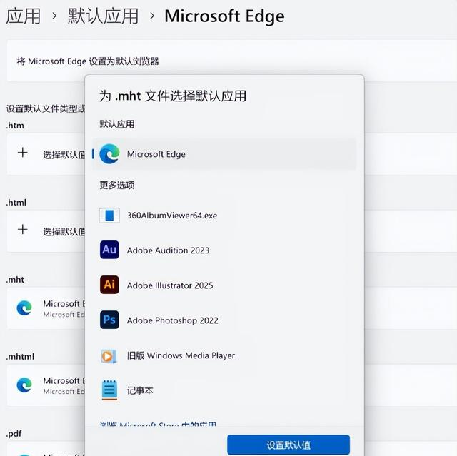457x456 pixels.
Task: Go to 应用 breadcrumb
Action: [24, 16]
